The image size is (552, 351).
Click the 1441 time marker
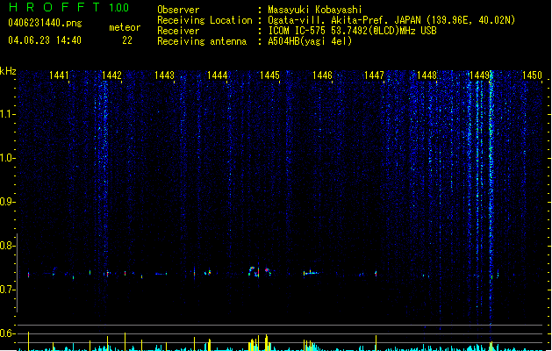[x=59, y=75]
